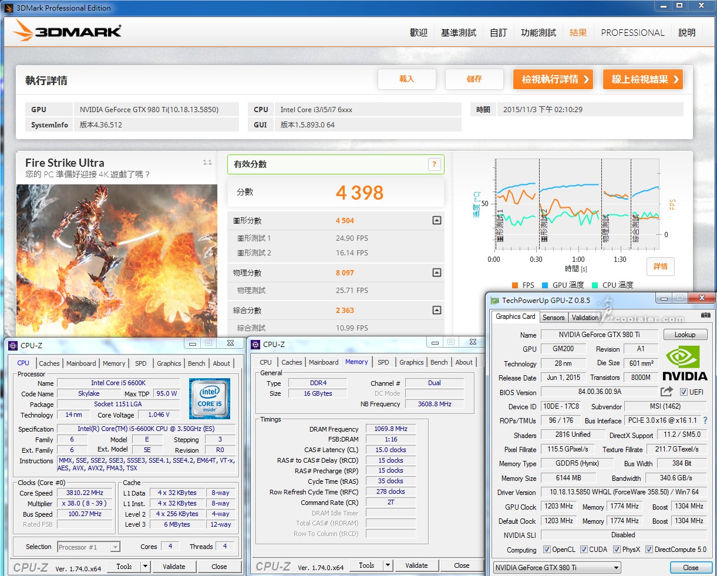Switch to Caches tab in left CPU-Z window
Viewport: 717px width, 576px height.
point(49,363)
